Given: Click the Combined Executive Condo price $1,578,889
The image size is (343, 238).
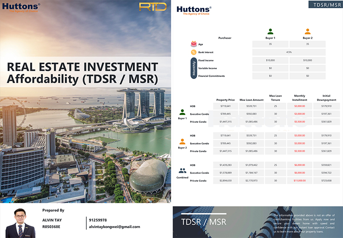Looking at the screenshot, I should pos(226,173).
